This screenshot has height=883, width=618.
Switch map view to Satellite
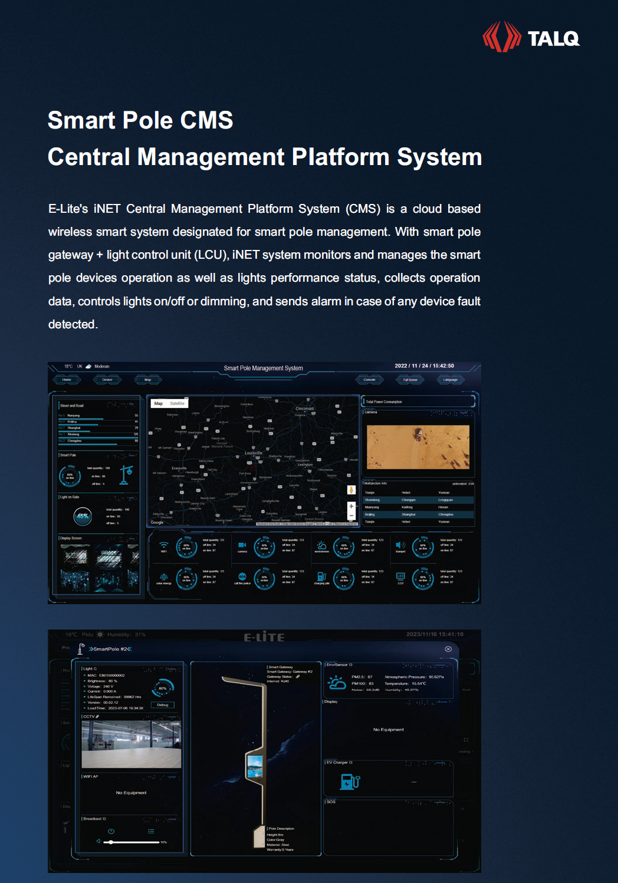tap(177, 404)
